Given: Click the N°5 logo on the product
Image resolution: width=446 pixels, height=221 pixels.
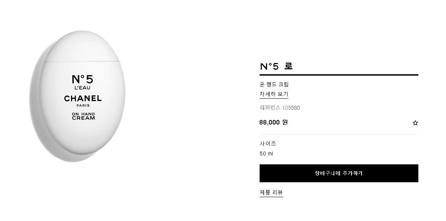Looking at the screenshot, I should click(83, 79).
